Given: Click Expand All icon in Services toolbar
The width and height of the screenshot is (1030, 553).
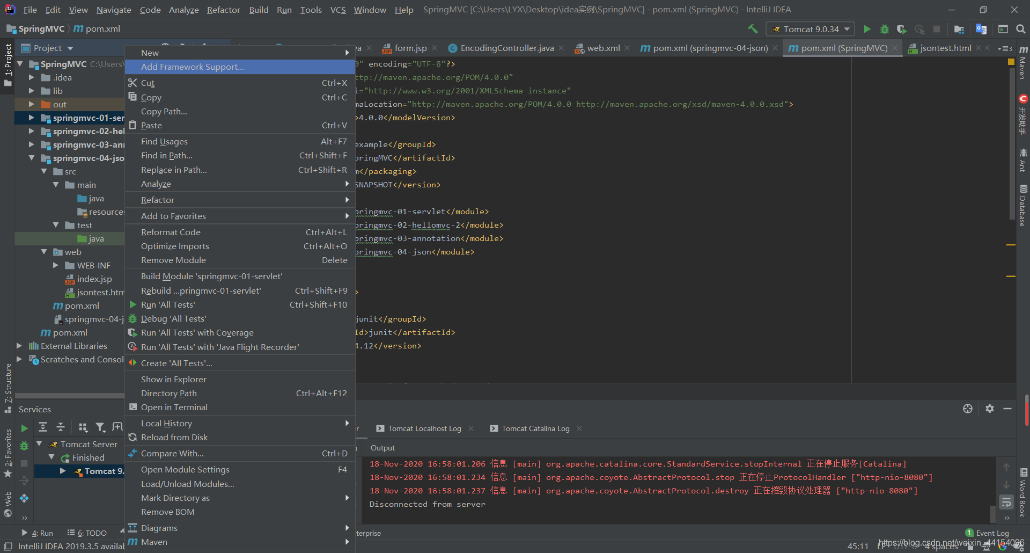Looking at the screenshot, I should (43, 427).
